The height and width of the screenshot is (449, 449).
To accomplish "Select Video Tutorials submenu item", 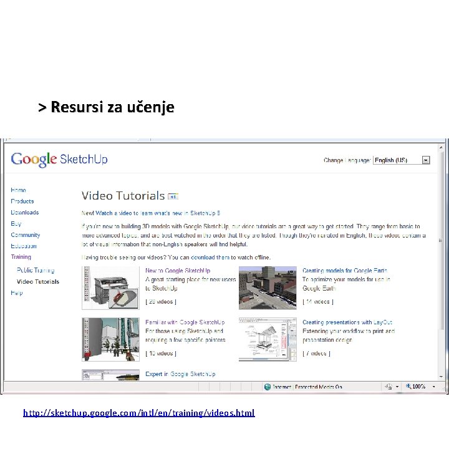I will 38,281.
